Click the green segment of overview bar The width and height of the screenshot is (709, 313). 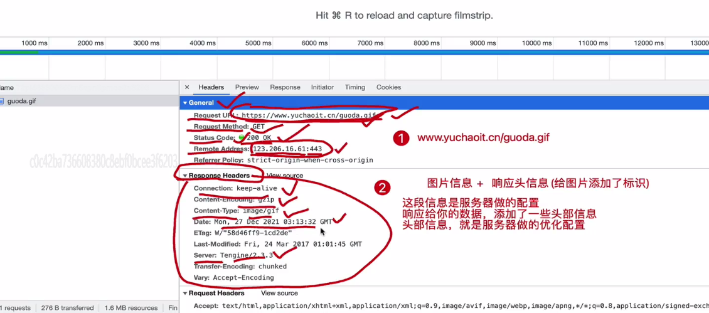pos(19,51)
